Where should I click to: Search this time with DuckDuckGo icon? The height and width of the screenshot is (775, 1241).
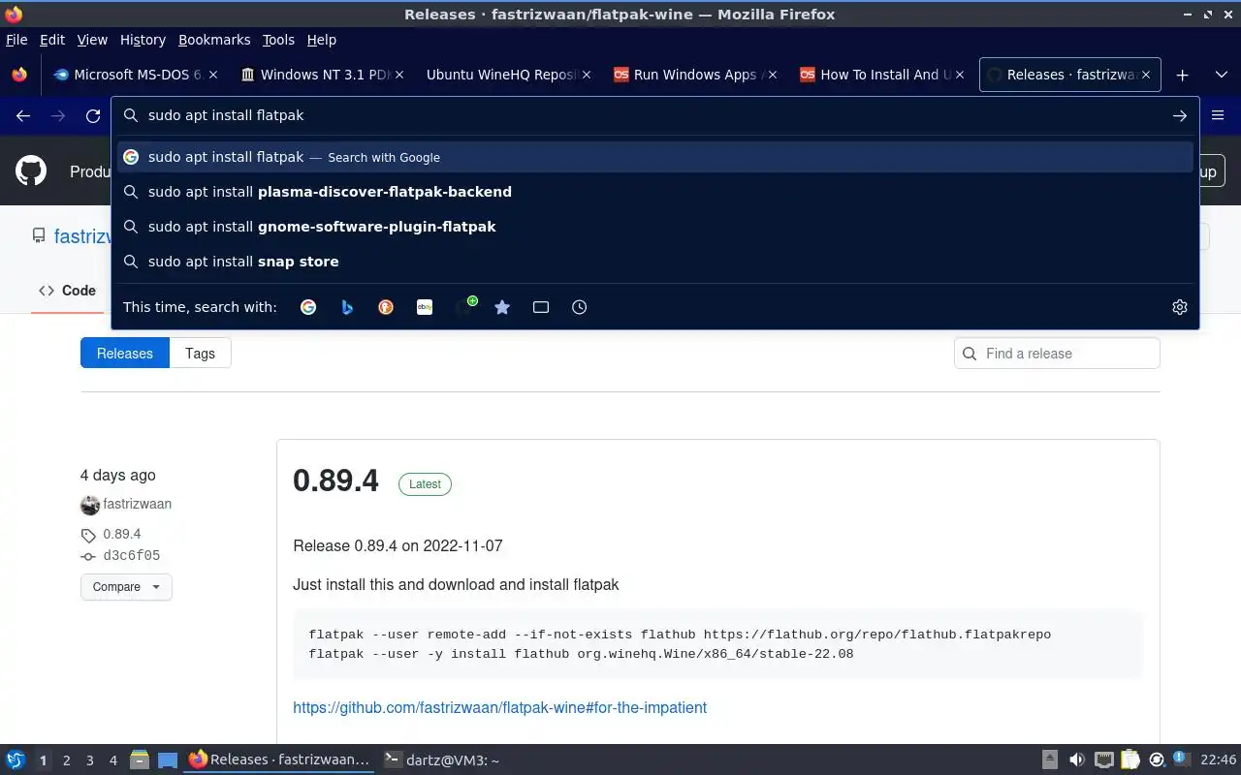[386, 307]
